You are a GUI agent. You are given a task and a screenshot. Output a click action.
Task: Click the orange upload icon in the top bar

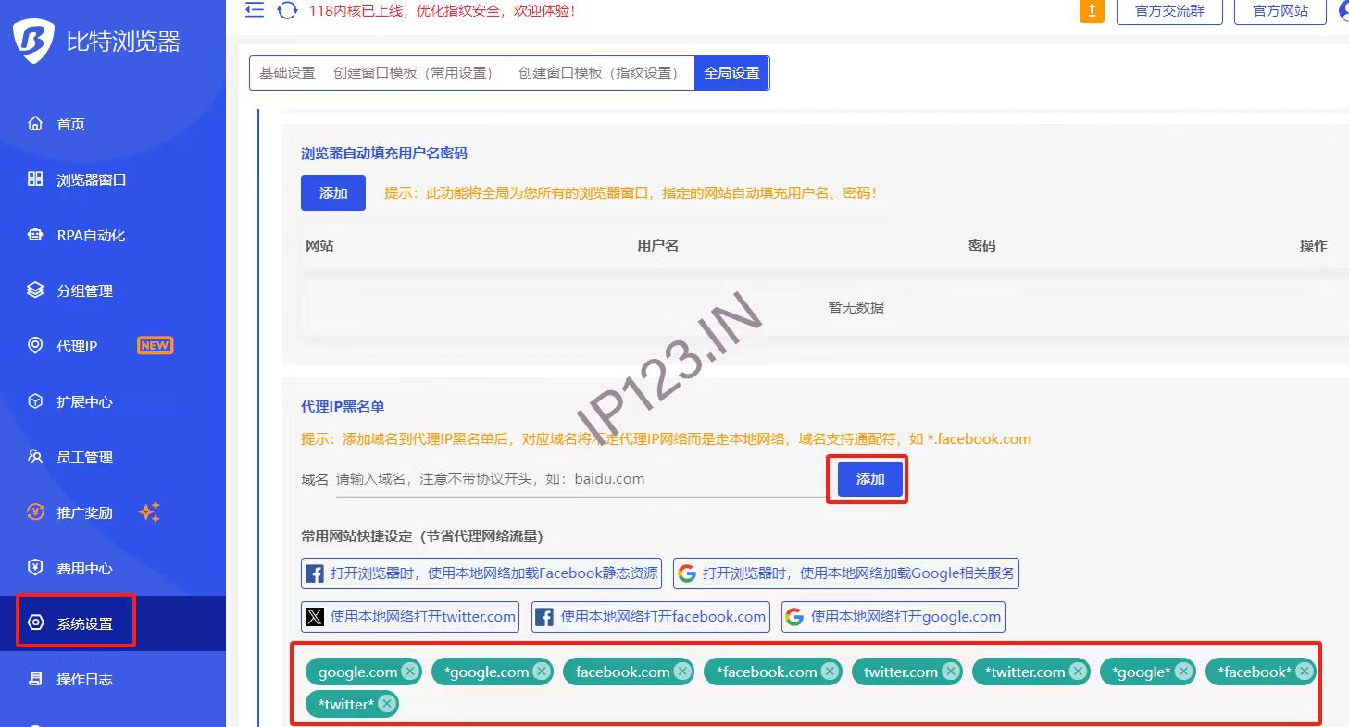coord(1093,11)
